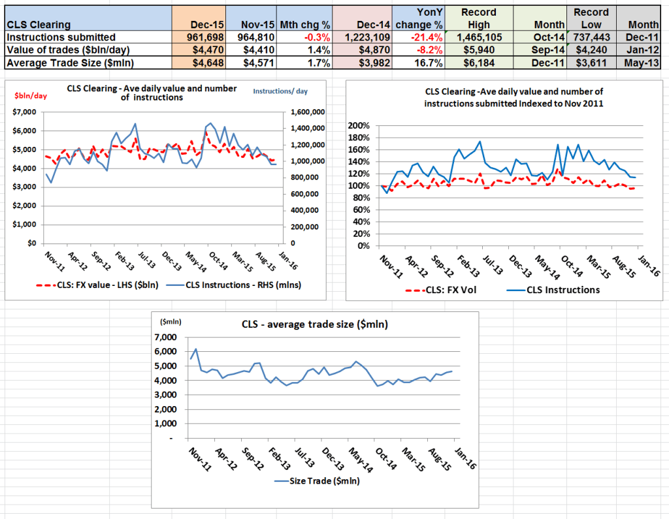Viewport: 669px width, 519px height.
Task: Click the $6,184 record high cell
Action: pos(479,63)
